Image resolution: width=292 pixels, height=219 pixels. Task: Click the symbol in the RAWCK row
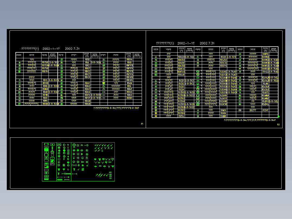pos(198,110)
